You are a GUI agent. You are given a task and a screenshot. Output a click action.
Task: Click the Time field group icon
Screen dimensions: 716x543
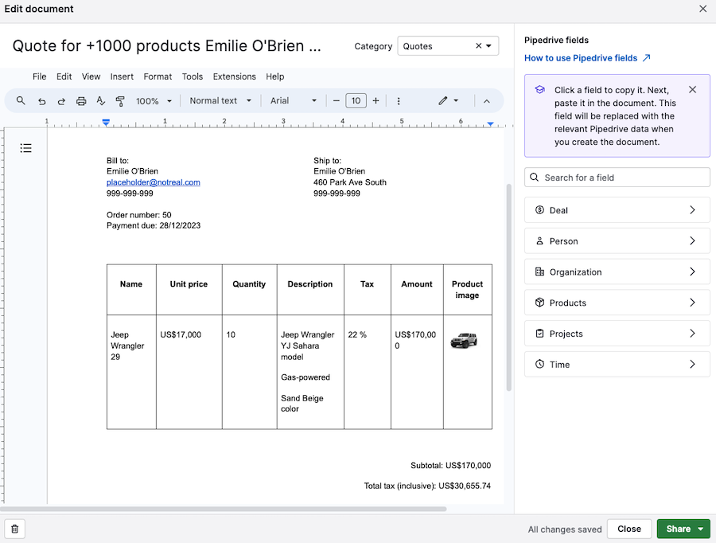pos(539,365)
